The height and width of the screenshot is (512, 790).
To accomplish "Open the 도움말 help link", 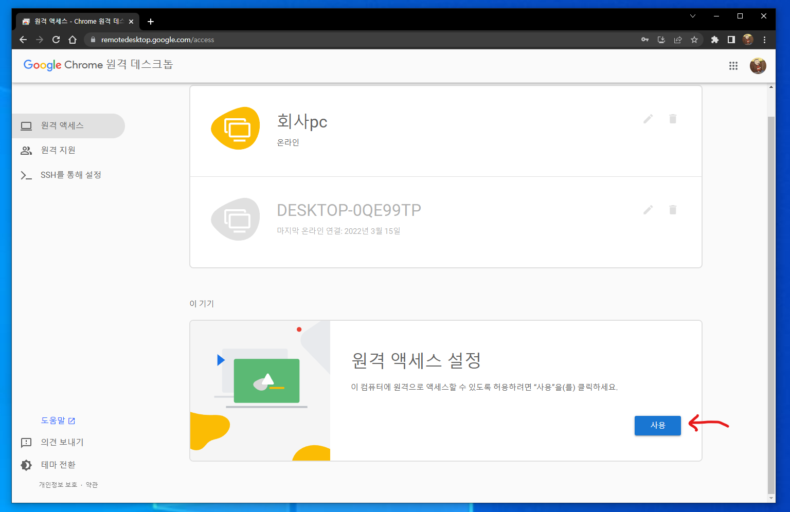I will point(58,420).
